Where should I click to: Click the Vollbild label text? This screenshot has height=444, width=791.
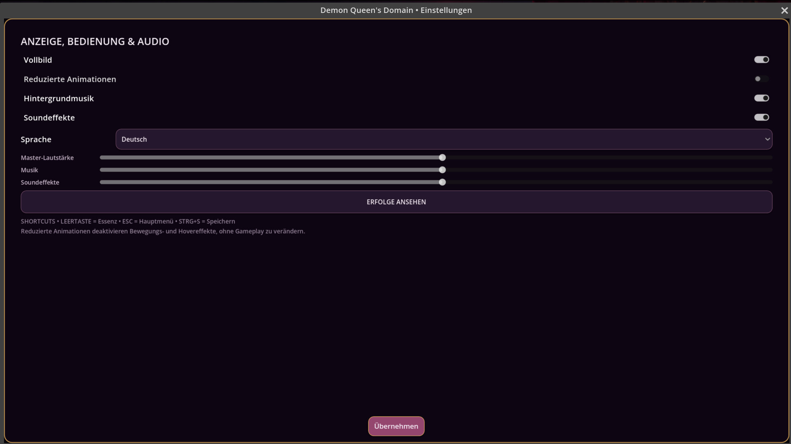(38, 60)
